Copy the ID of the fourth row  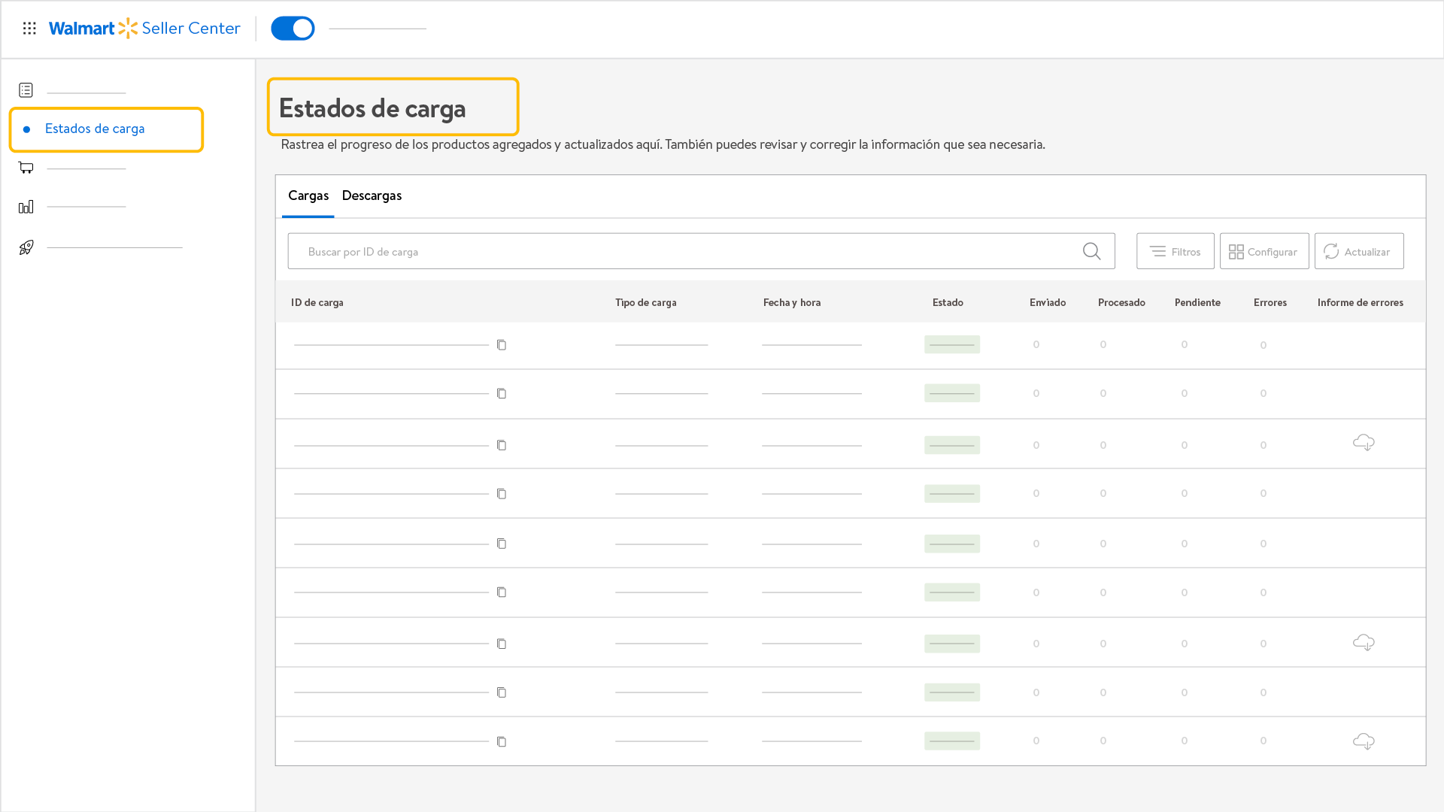(502, 494)
